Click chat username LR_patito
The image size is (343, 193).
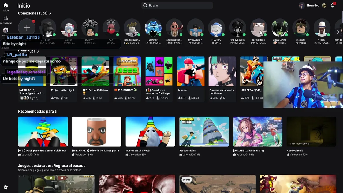click(17, 55)
